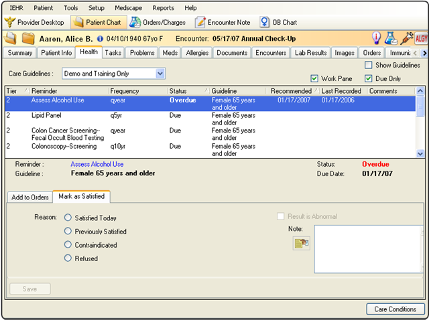Open the OB Chart icon
Screen dimensions: 429x320
pos(264,22)
